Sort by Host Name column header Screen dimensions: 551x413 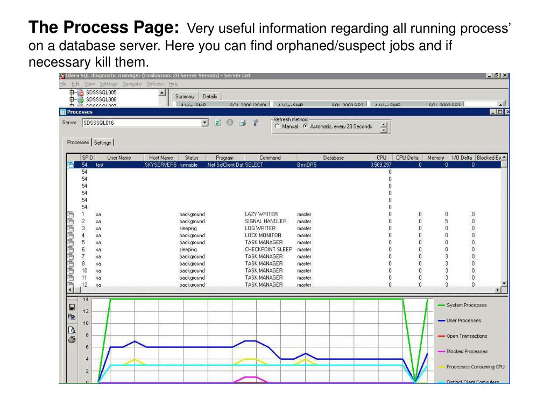(x=161, y=158)
